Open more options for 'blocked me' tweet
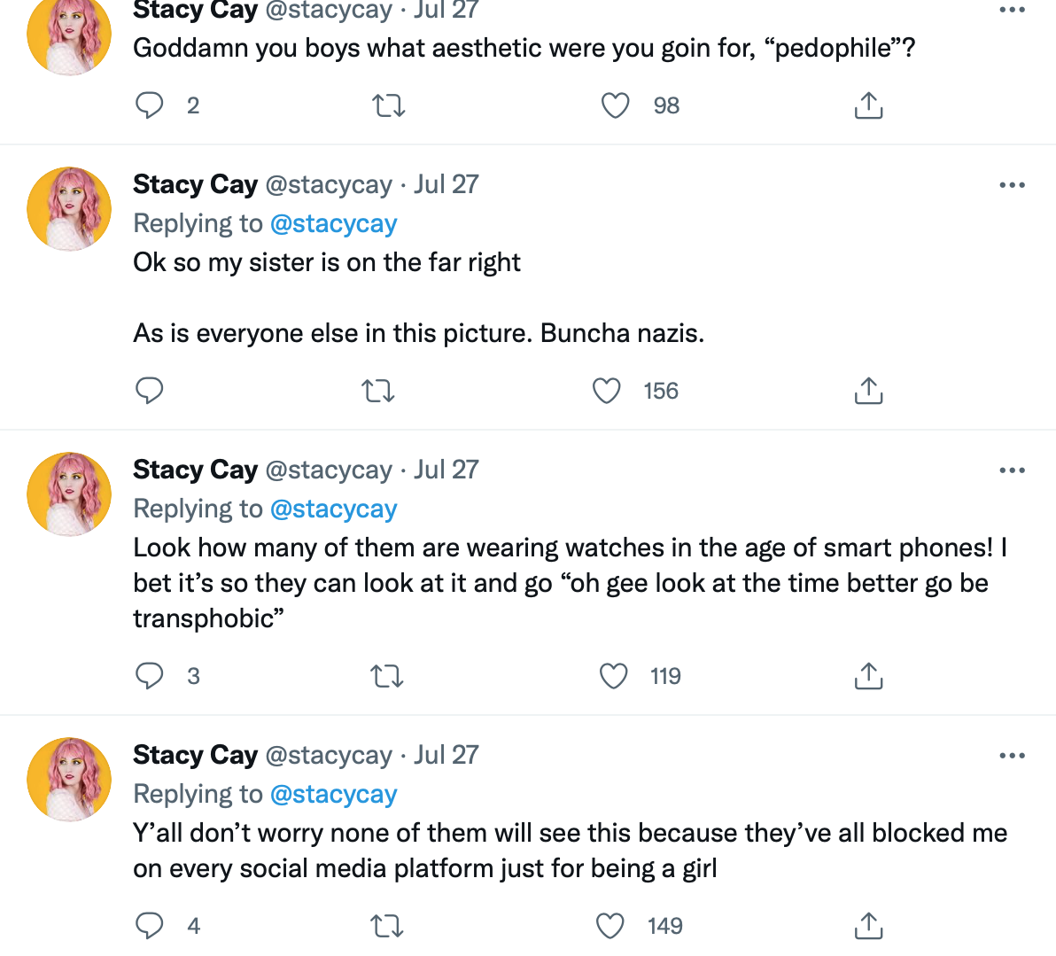Image resolution: width=1056 pixels, height=956 pixels. [x=1013, y=755]
